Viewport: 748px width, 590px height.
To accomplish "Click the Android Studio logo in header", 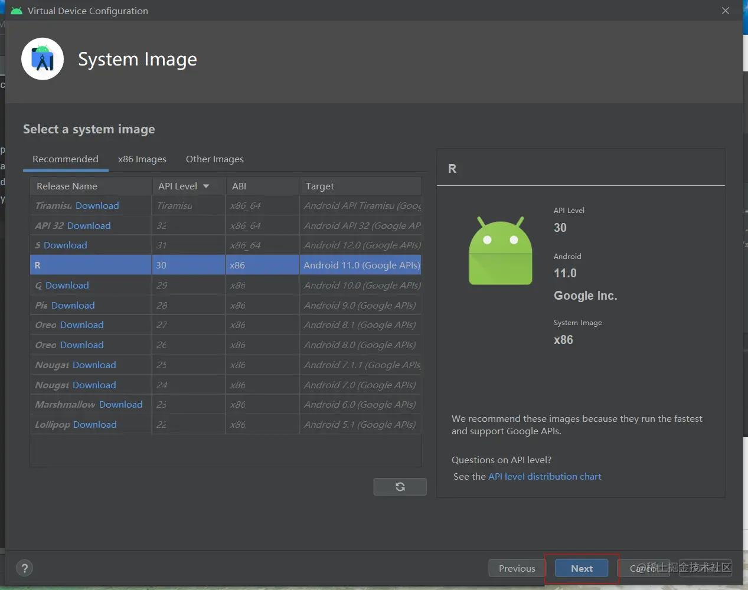I will tap(43, 59).
